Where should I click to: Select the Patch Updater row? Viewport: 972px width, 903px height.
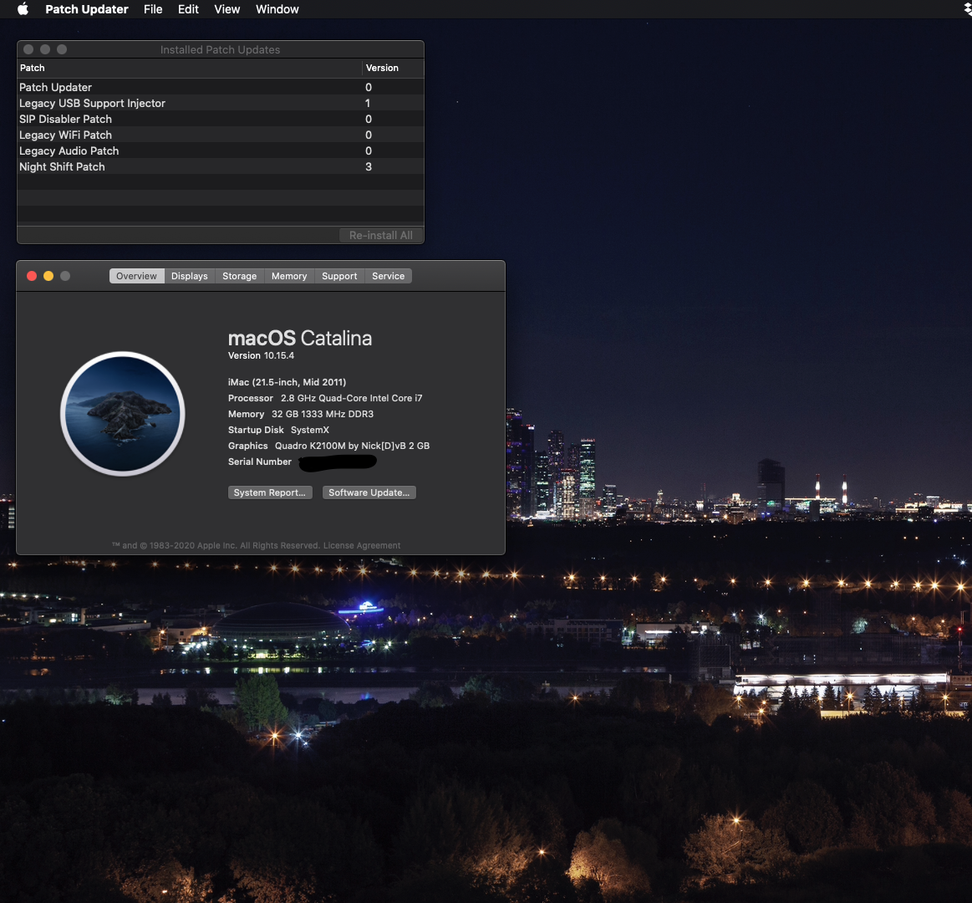[x=221, y=87]
